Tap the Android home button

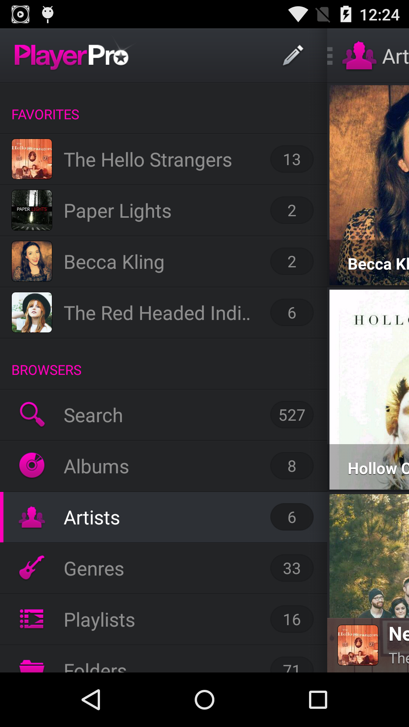(204, 700)
